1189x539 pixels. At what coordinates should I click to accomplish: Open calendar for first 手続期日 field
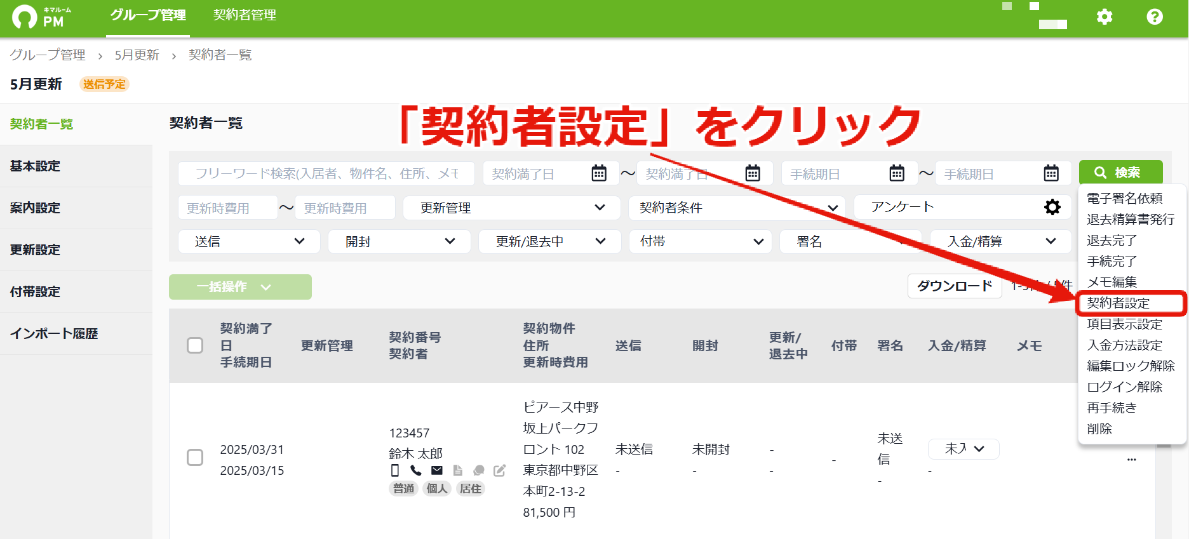coord(897,173)
